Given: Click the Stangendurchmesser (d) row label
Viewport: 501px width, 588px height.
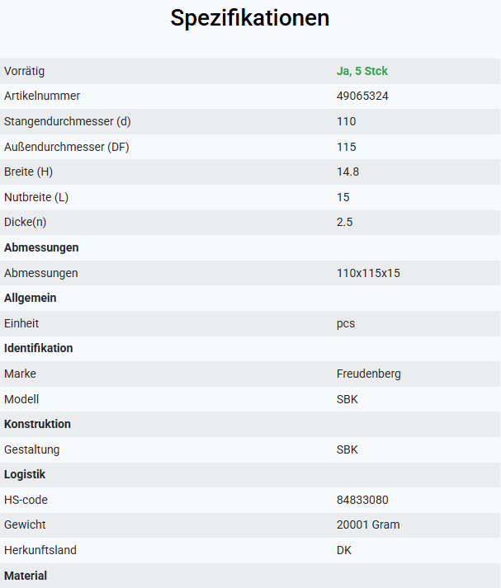Looking at the screenshot, I should 68,121.
